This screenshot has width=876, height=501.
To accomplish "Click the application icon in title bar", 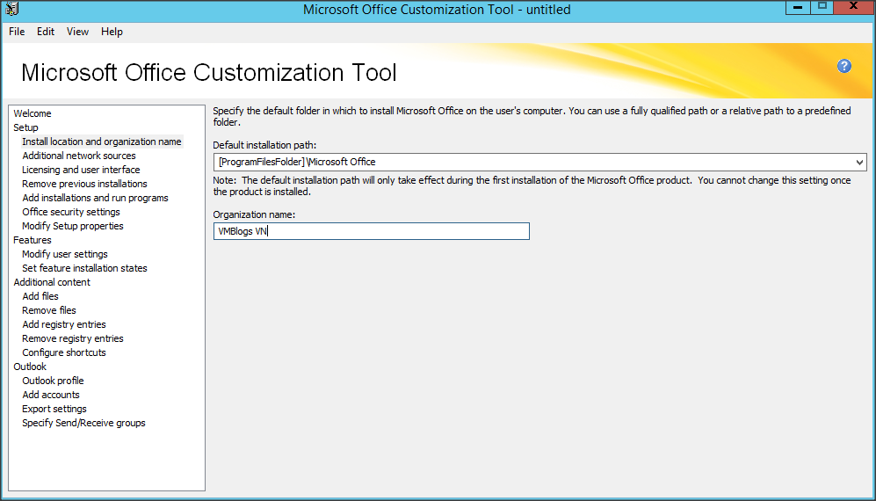I will point(11,10).
